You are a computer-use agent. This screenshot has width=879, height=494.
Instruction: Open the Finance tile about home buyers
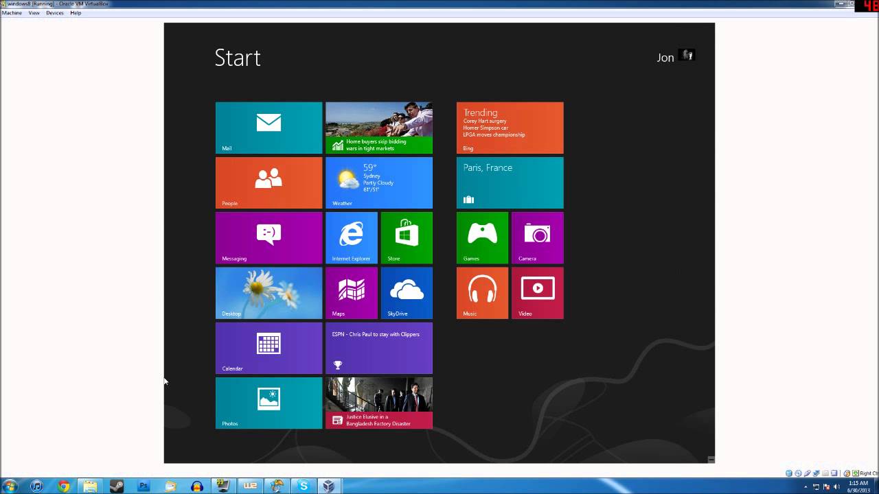click(x=379, y=128)
